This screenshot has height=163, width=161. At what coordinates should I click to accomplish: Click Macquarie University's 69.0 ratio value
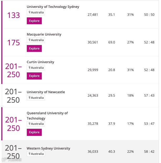tap(112, 42)
